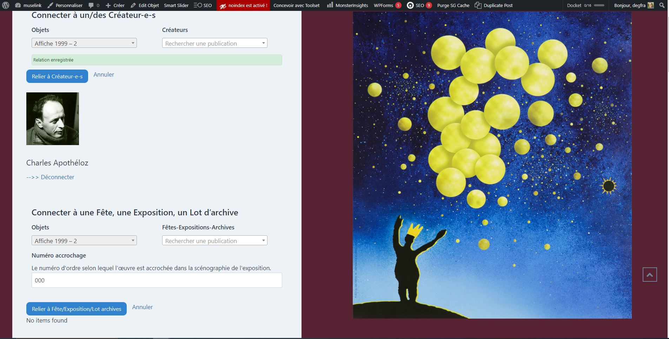Open the WordPress logo menu
Viewport: 669px width, 339px height.
pos(6,5)
